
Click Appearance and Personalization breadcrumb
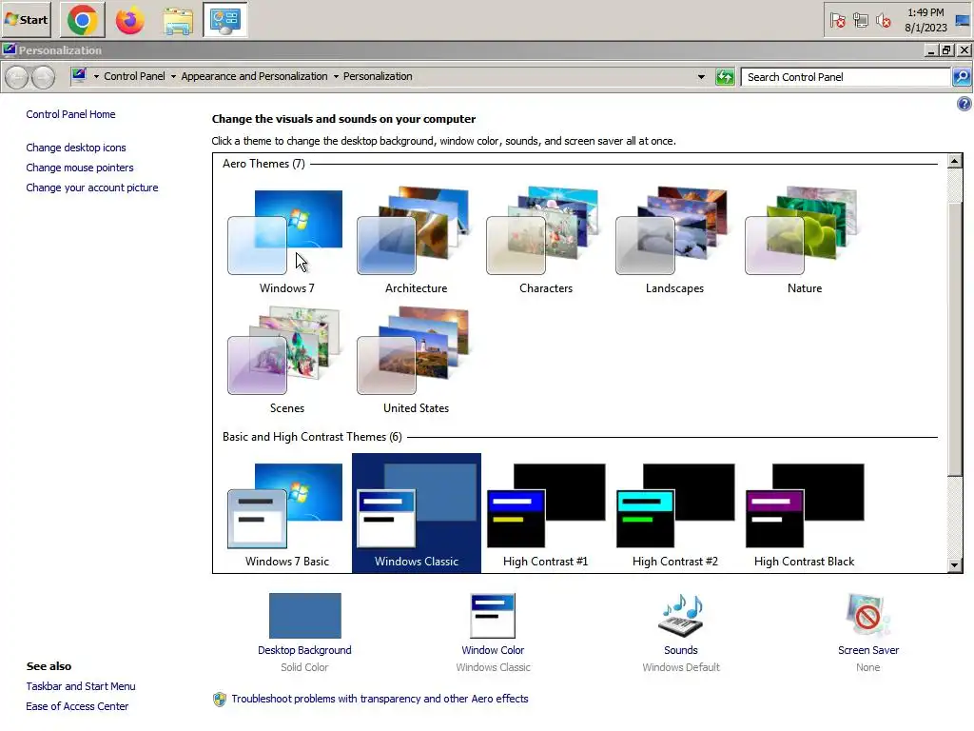pyautogui.click(x=254, y=76)
